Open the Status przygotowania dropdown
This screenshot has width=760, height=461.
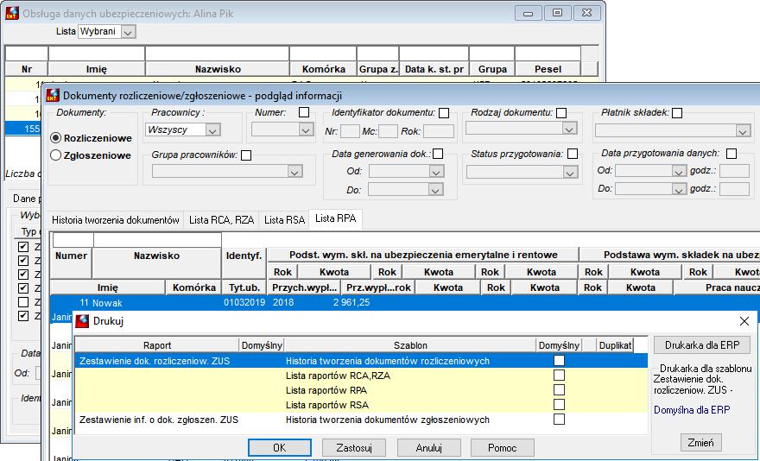coord(569,172)
